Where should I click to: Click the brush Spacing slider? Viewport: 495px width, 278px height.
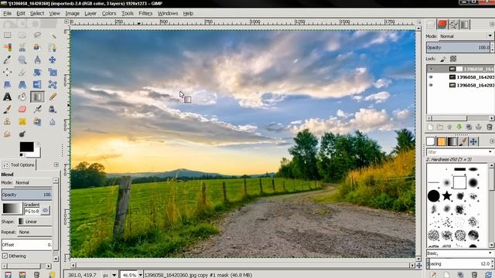[x=458, y=263]
